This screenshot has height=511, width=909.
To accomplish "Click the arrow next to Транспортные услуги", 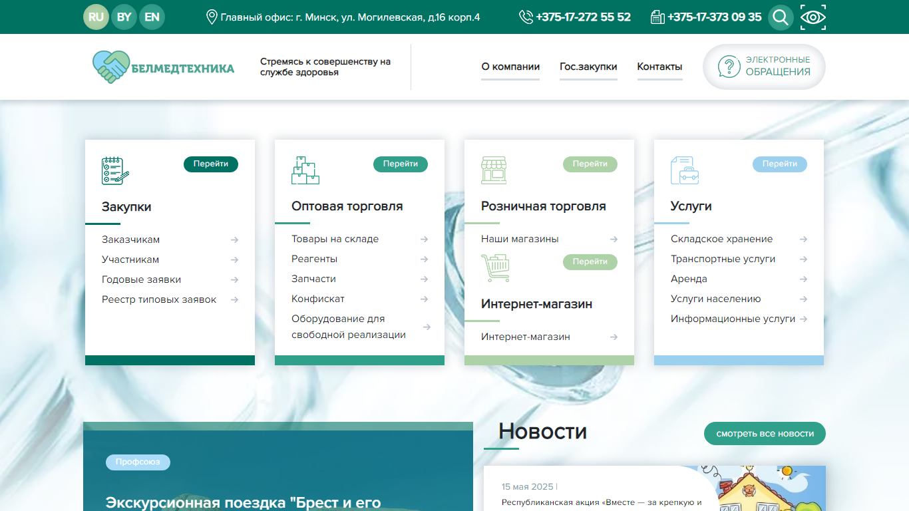I will tap(804, 259).
